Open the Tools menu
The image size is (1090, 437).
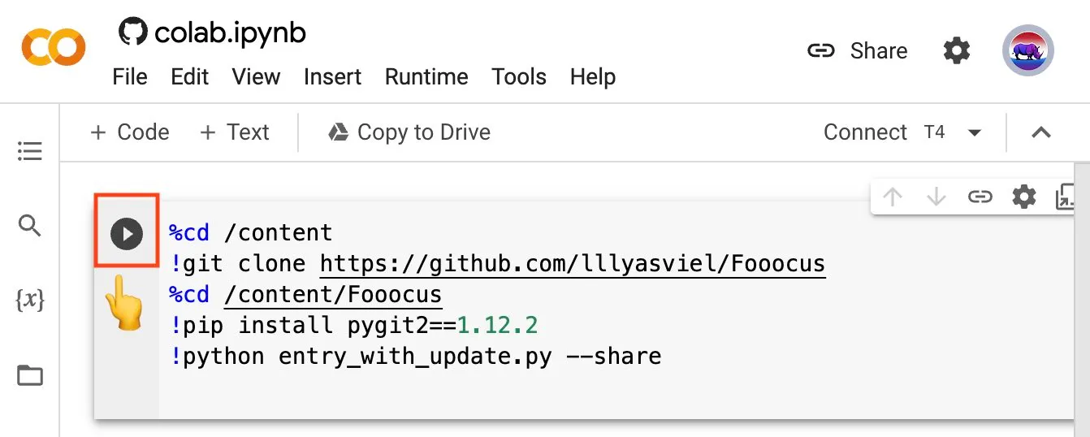519,77
